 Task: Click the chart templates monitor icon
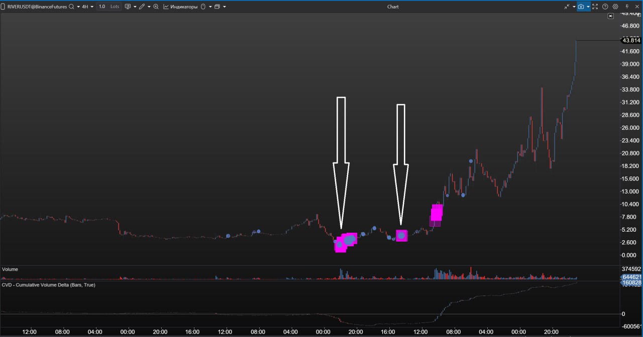click(128, 7)
